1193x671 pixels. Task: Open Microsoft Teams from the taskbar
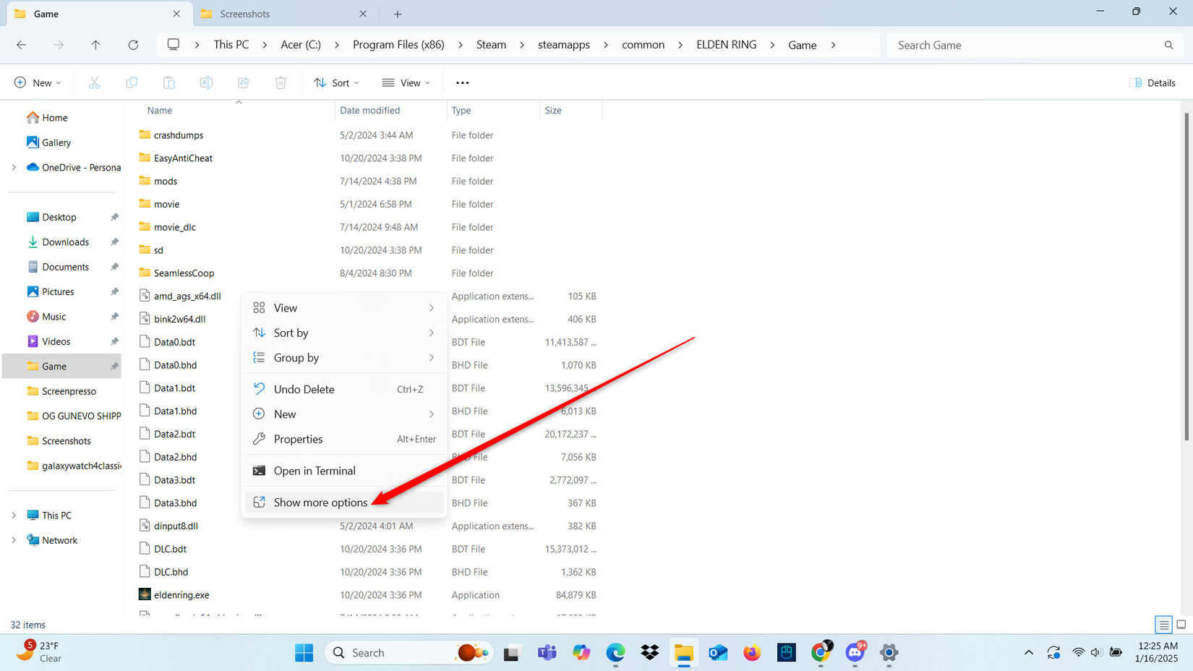pos(547,652)
